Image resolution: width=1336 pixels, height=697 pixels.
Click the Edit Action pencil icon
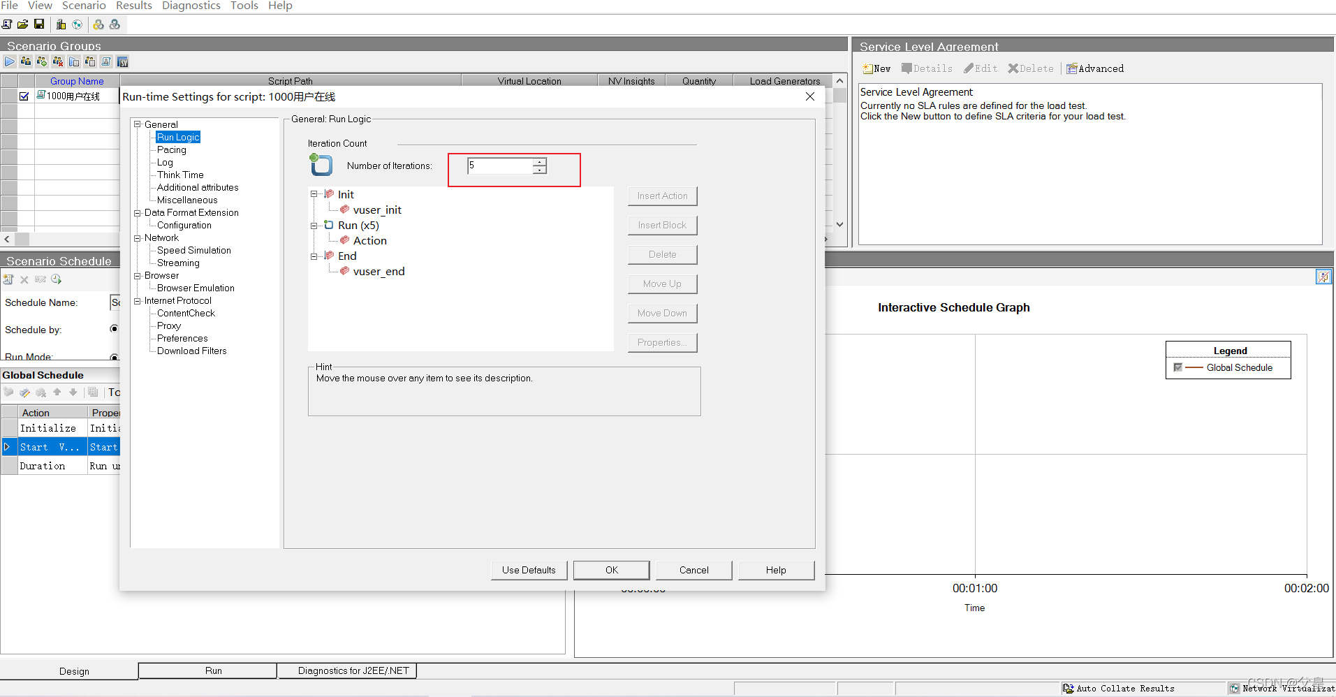click(24, 392)
